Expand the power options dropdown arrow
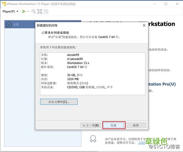The image size is (183, 152). [28, 11]
